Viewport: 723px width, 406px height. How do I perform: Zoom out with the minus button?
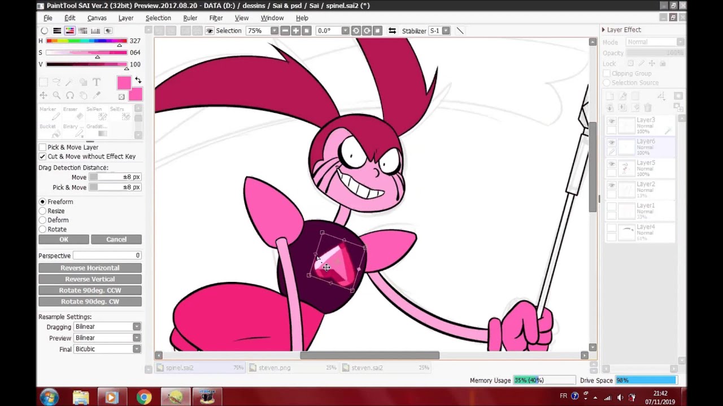(285, 30)
